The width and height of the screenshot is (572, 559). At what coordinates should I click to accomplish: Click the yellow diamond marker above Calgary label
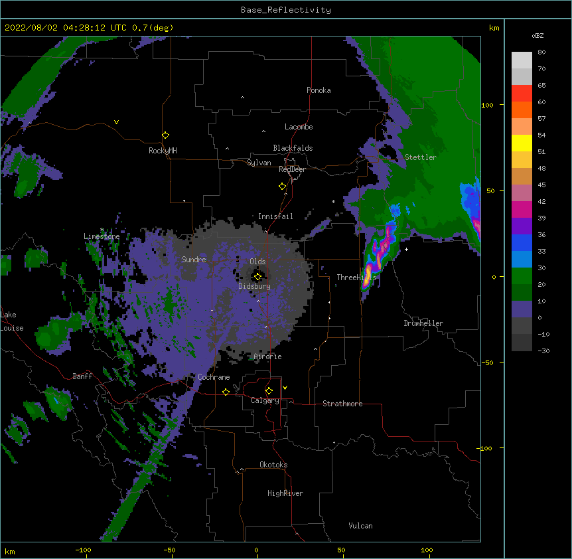pyautogui.click(x=269, y=391)
